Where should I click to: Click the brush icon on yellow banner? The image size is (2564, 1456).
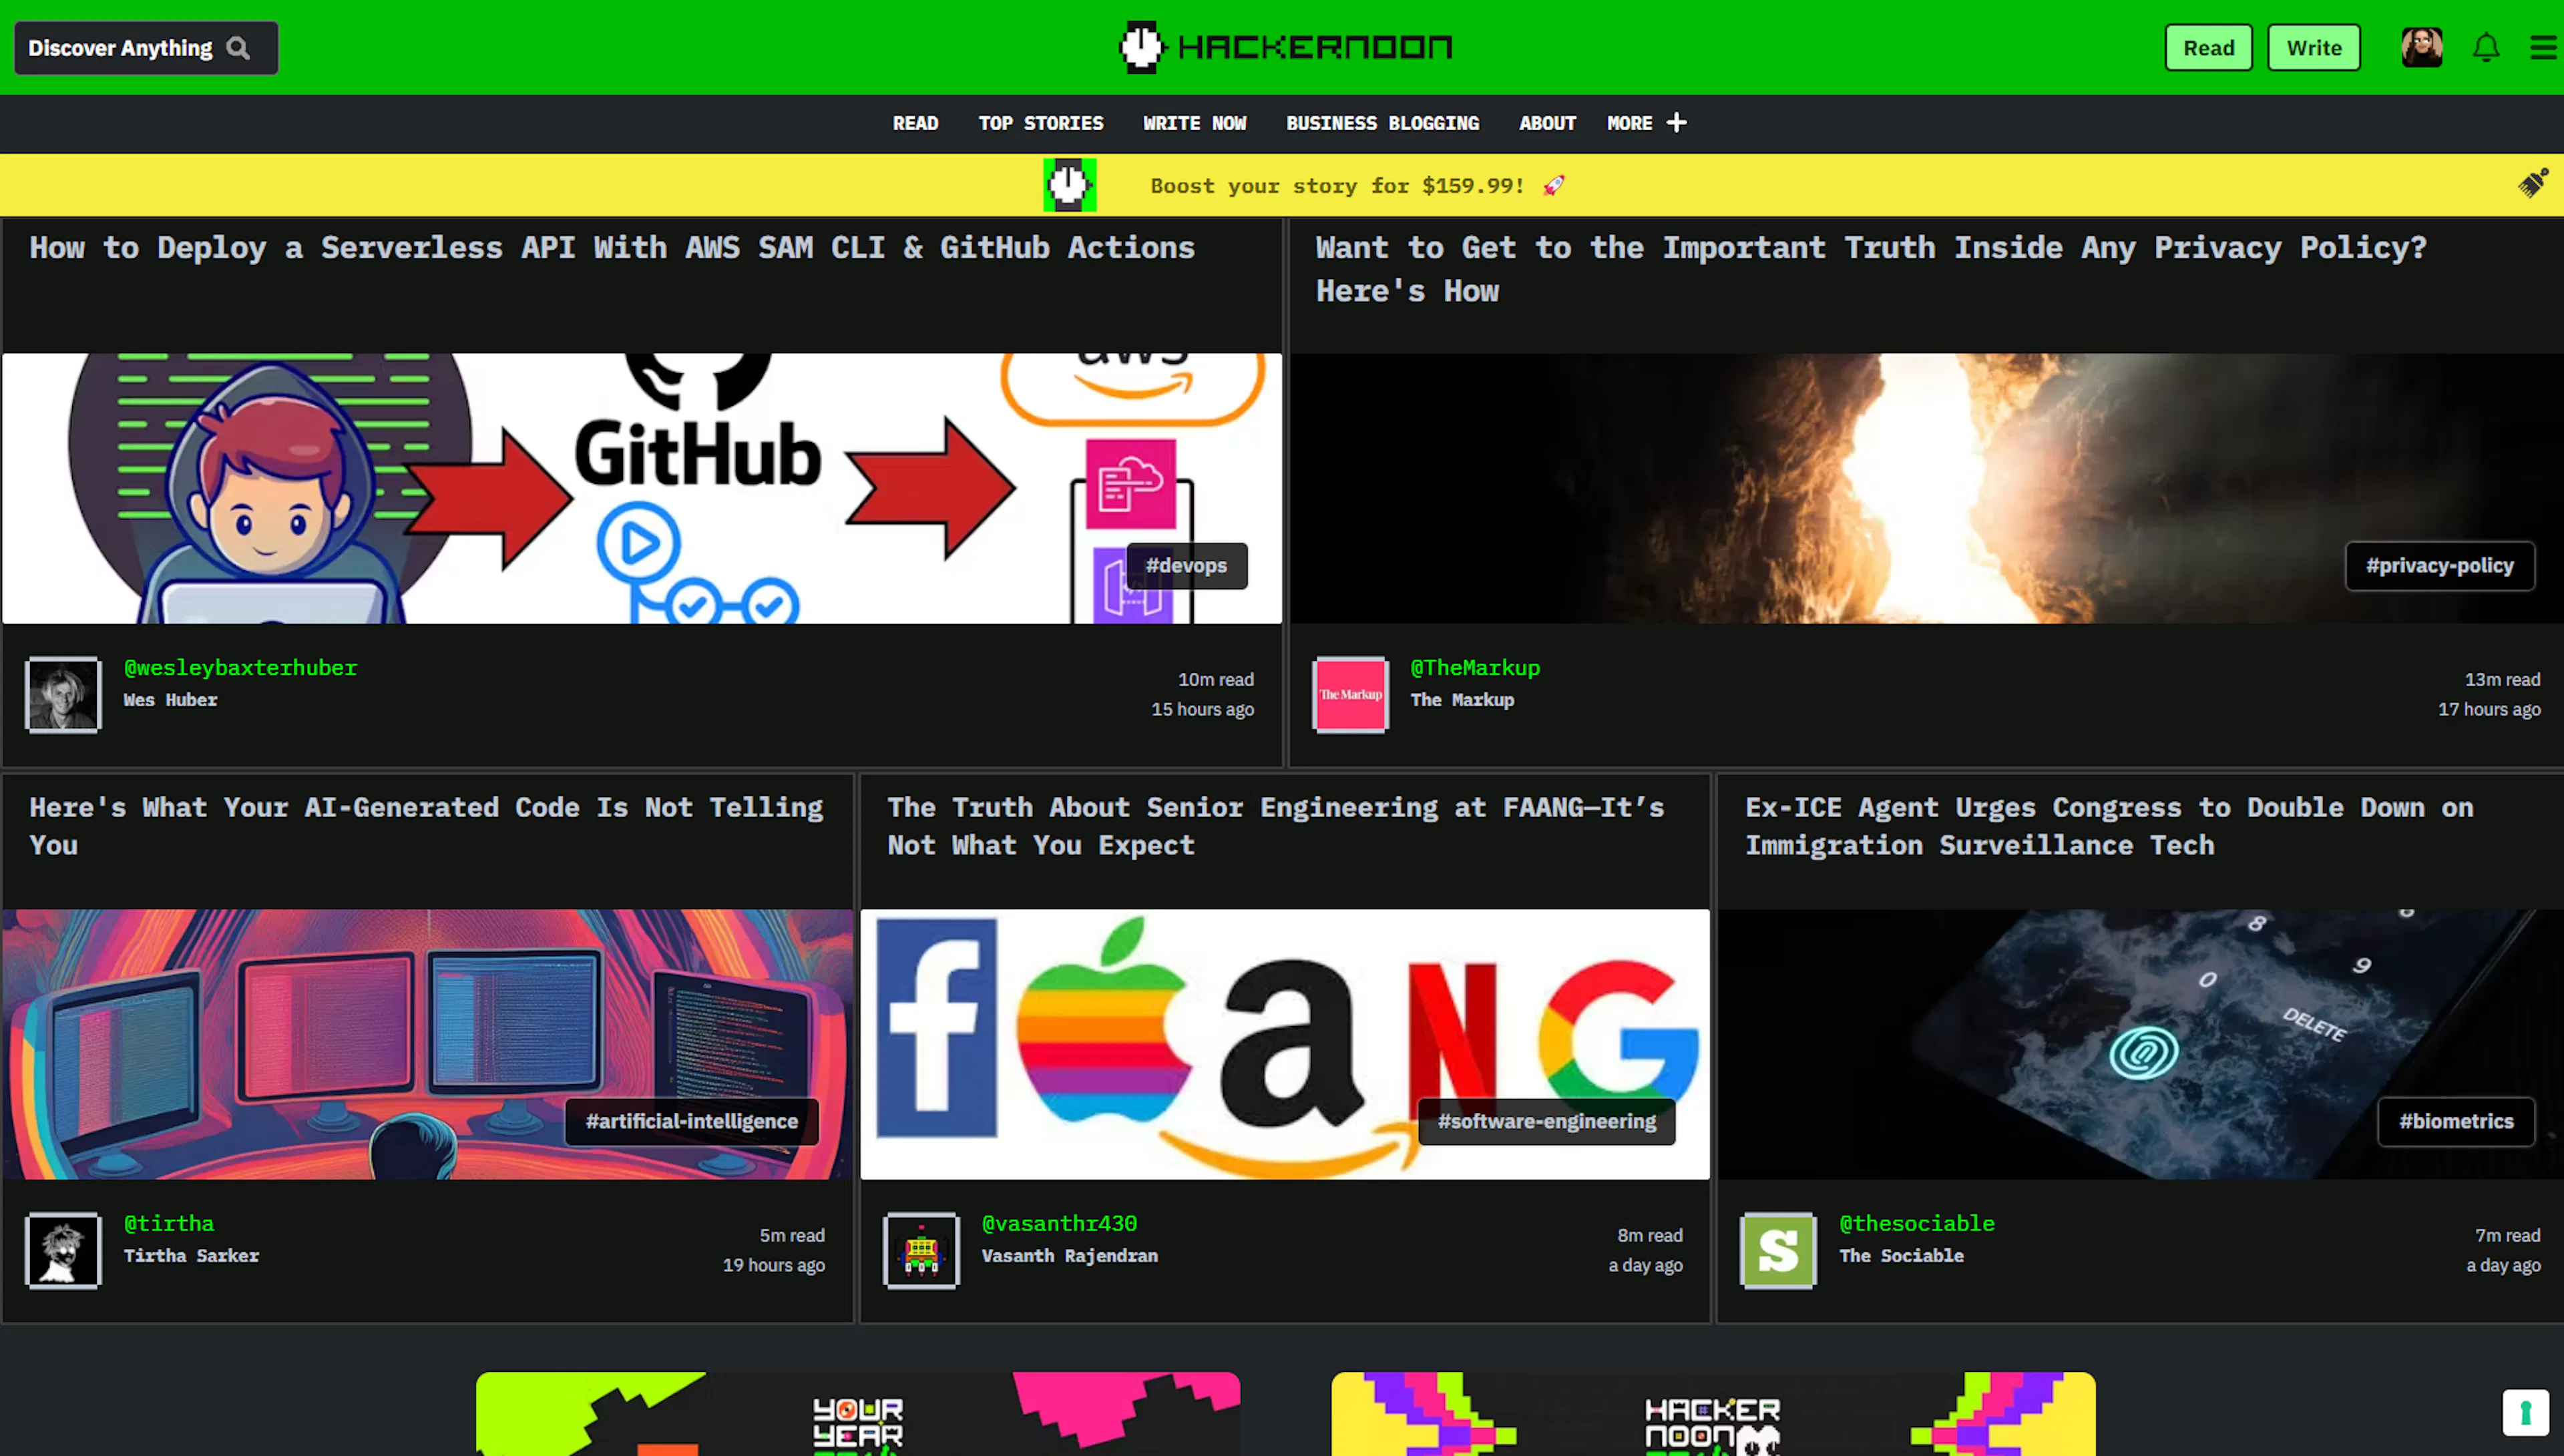click(x=2533, y=183)
